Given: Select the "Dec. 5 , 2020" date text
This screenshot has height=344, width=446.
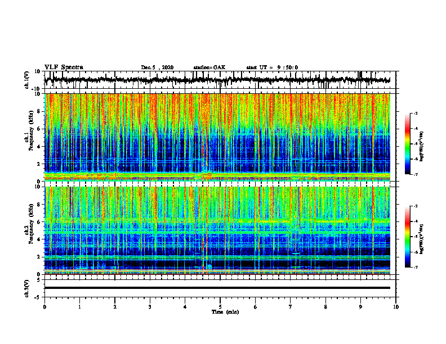Looking at the screenshot, I should [157, 67].
